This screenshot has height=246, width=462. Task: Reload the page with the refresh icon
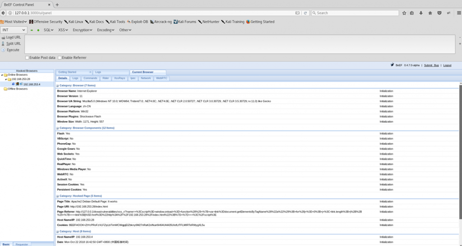(x=305, y=13)
